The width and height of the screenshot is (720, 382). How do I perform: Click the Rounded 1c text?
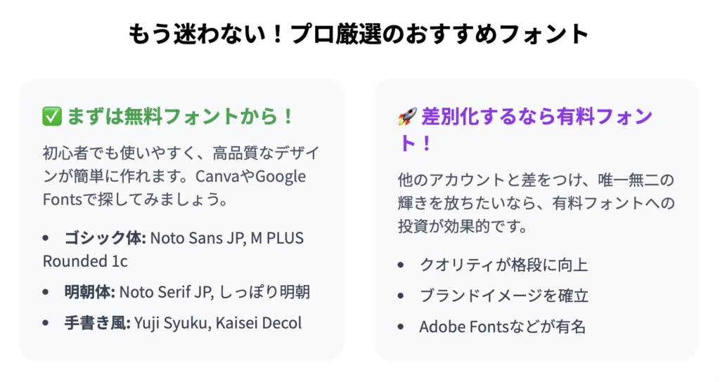(x=85, y=261)
